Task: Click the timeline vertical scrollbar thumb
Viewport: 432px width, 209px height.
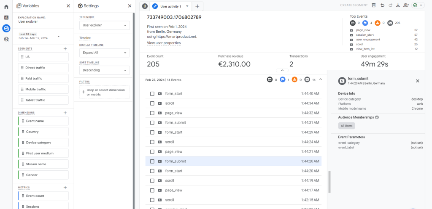Action: coord(329,183)
